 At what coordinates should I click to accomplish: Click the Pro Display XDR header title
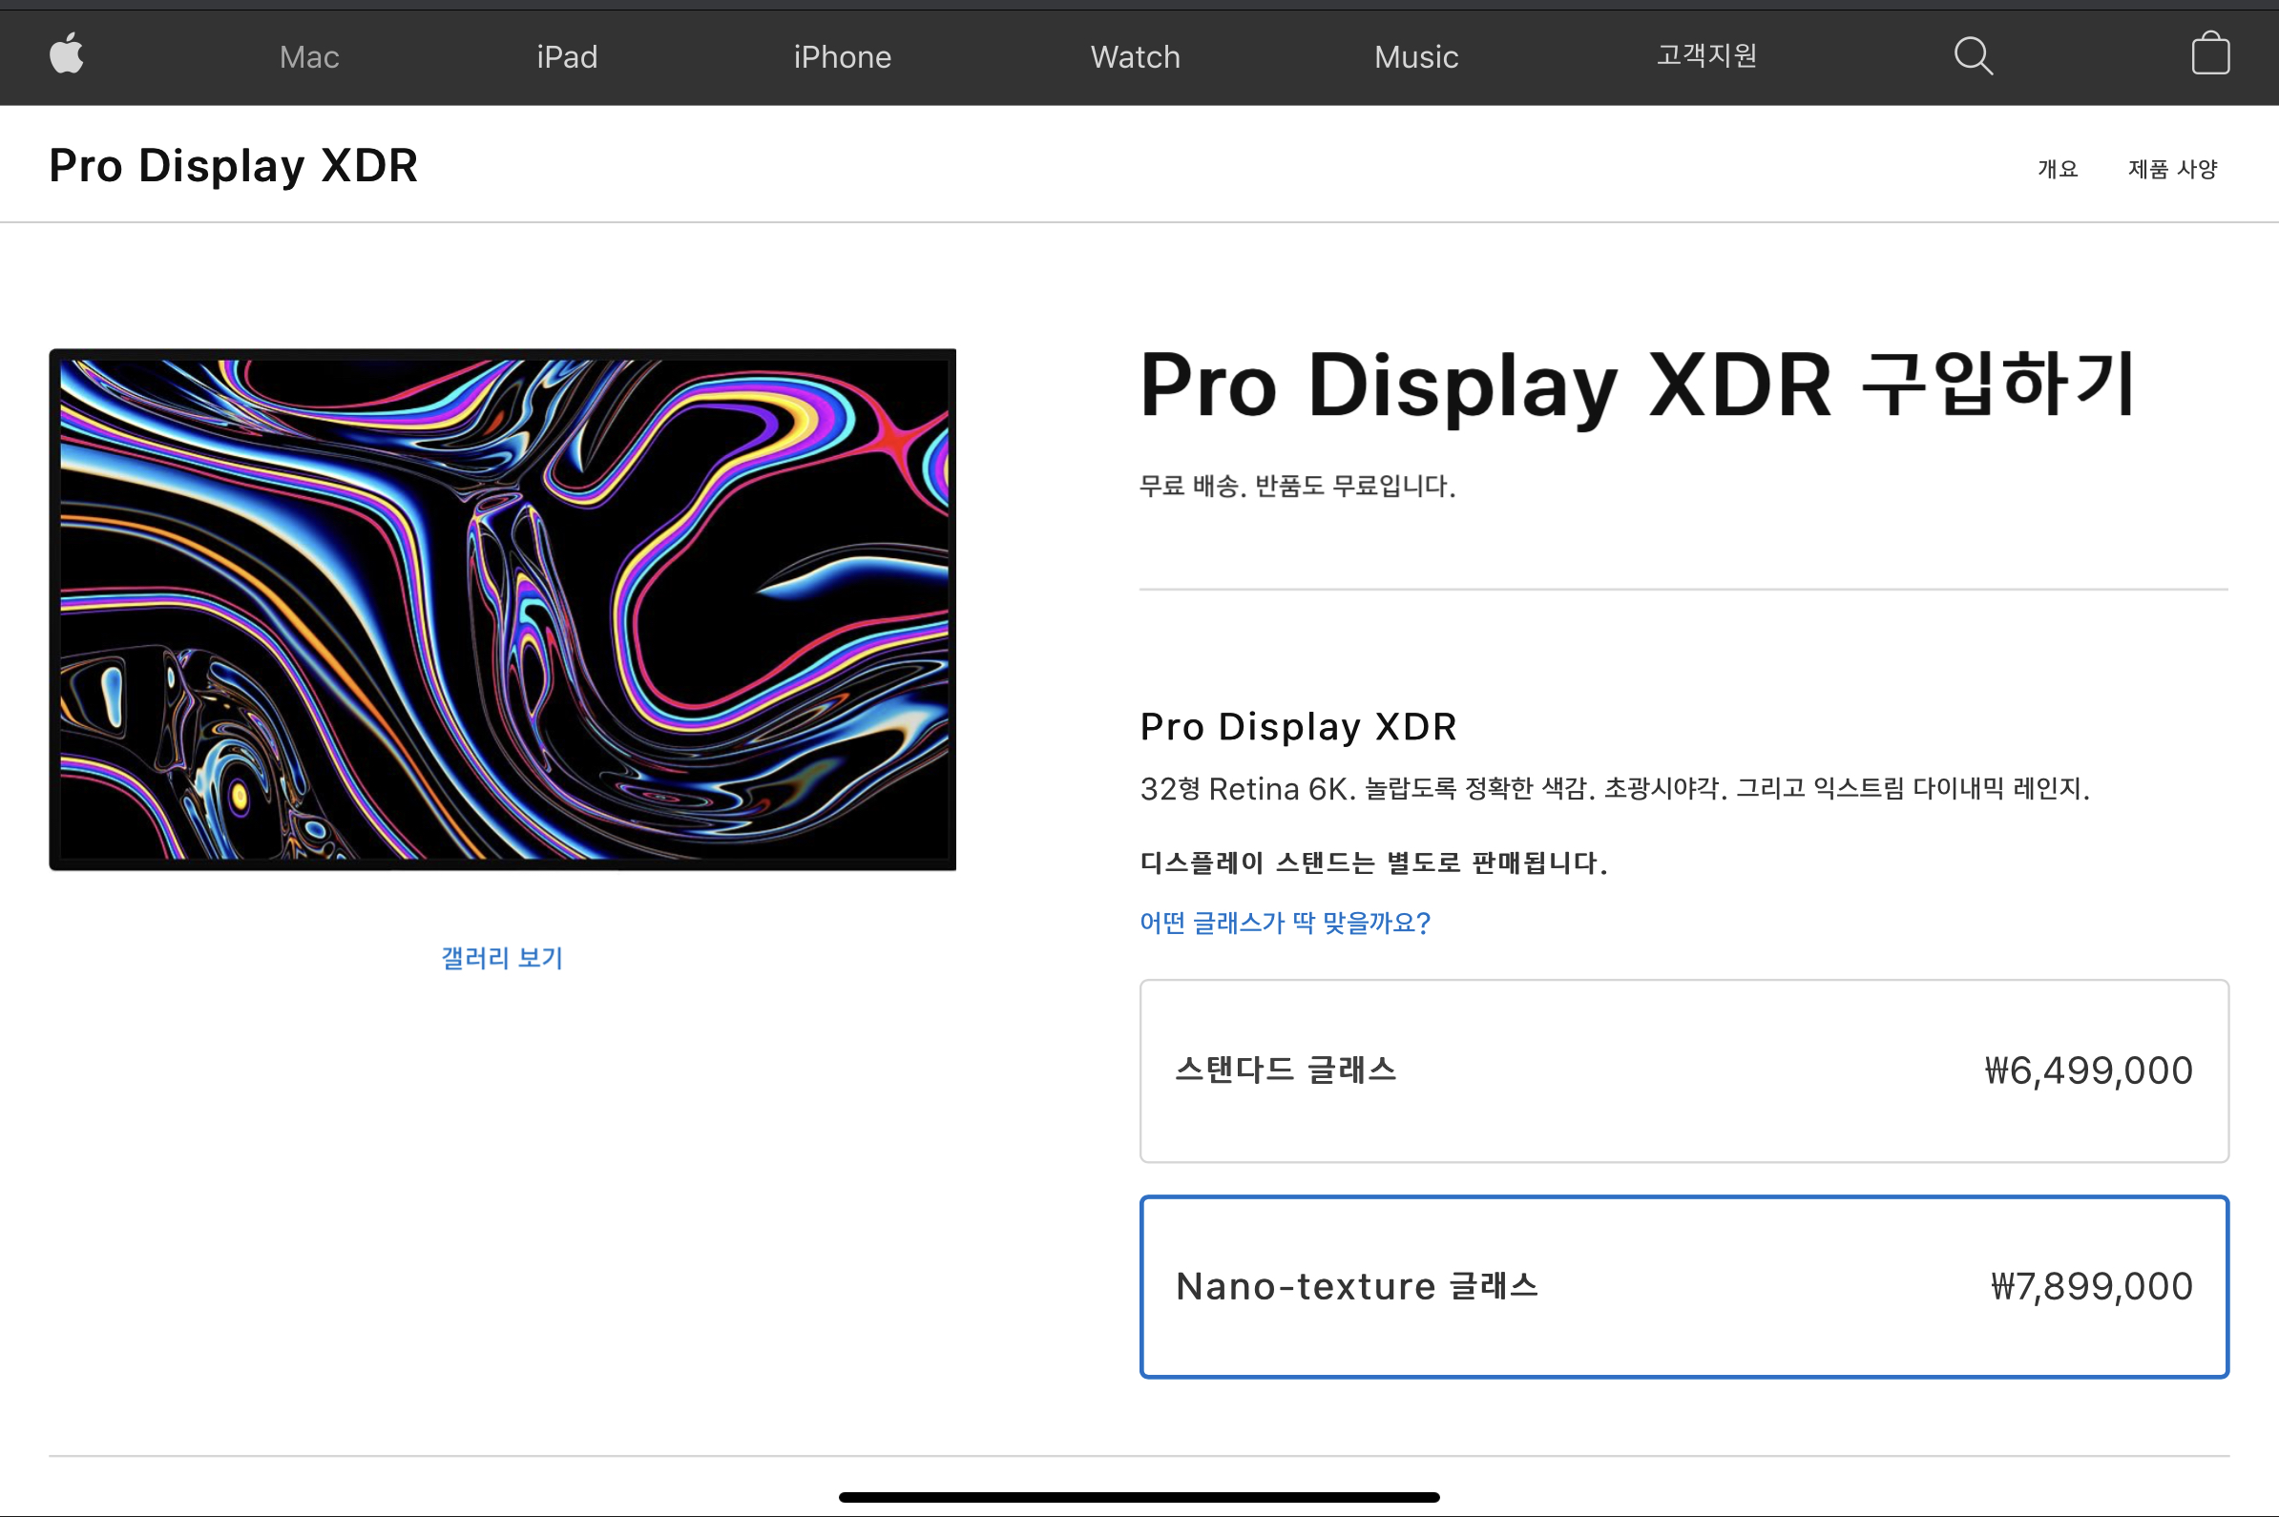(x=233, y=165)
